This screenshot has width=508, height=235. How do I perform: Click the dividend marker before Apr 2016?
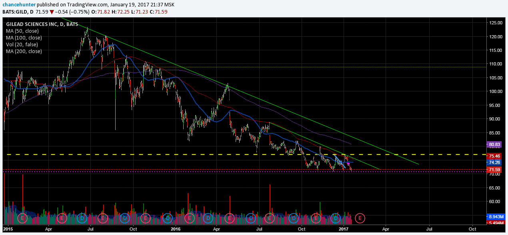pyautogui.click(x=208, y=218)
